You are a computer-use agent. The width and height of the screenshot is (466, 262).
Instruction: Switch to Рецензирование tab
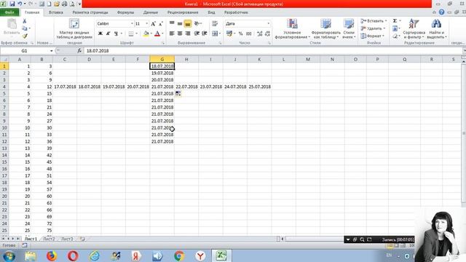click(183, 12)
